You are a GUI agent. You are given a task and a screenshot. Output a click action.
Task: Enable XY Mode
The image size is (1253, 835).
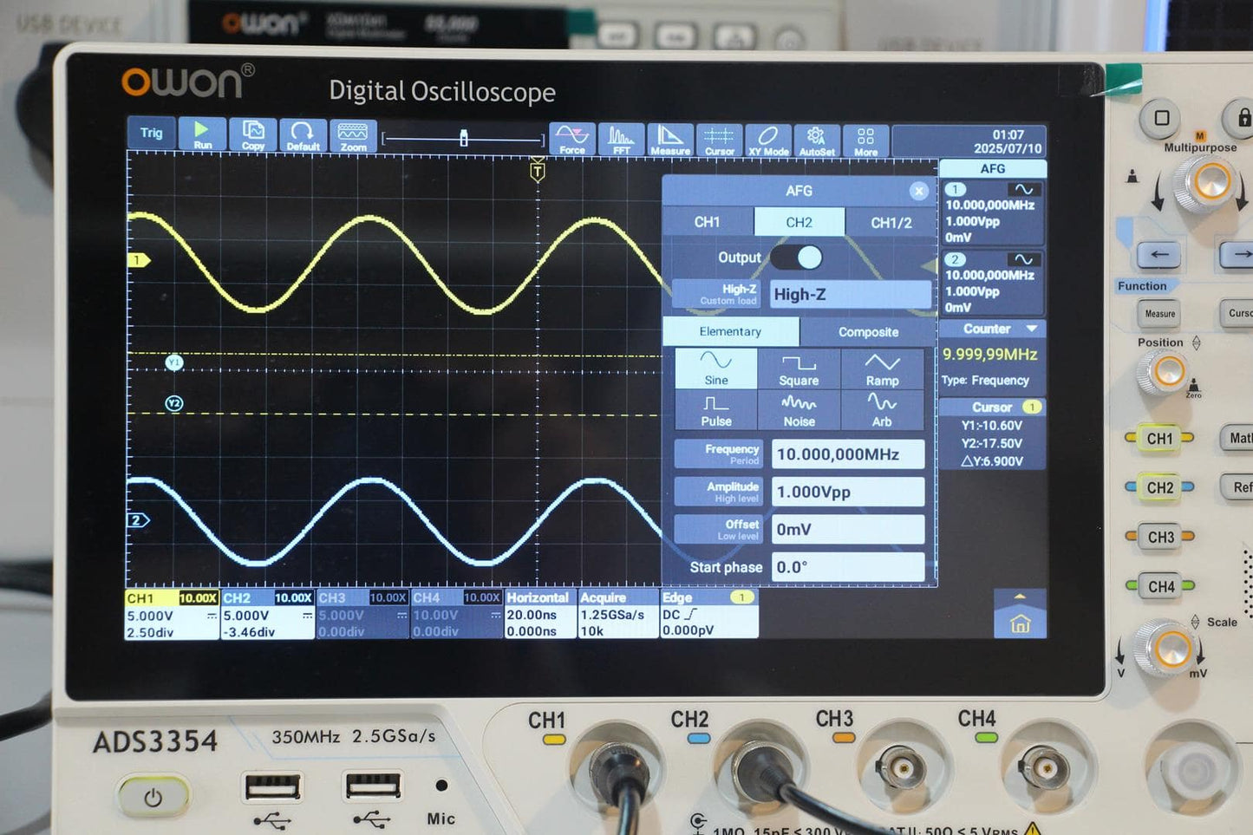coord(769,139)
